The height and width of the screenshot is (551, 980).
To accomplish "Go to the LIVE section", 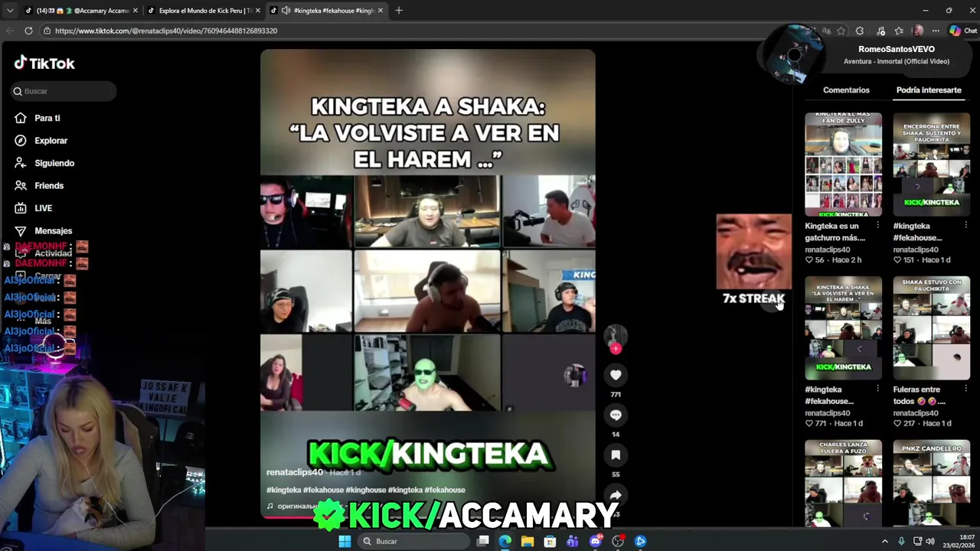I will click(43, 208).
